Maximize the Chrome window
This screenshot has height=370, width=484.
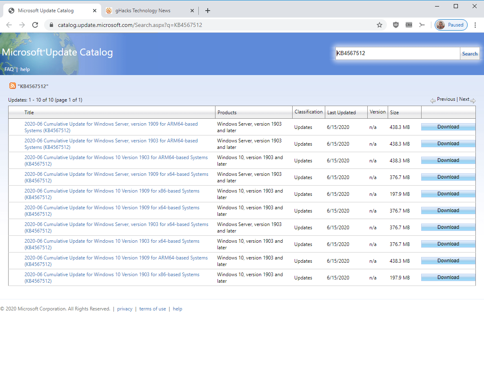455,6
